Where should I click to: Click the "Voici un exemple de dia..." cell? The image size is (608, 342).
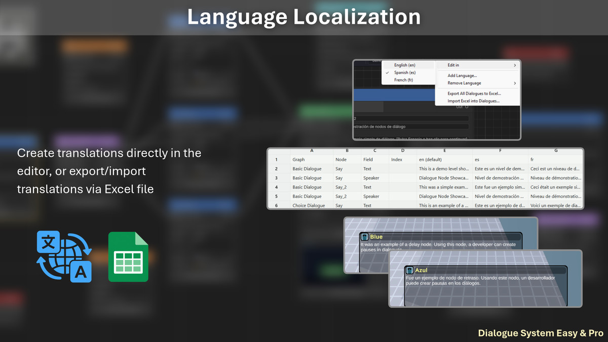click(556, 205)
